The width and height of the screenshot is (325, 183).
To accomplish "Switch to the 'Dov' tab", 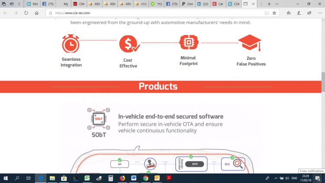I will (187, 4).
